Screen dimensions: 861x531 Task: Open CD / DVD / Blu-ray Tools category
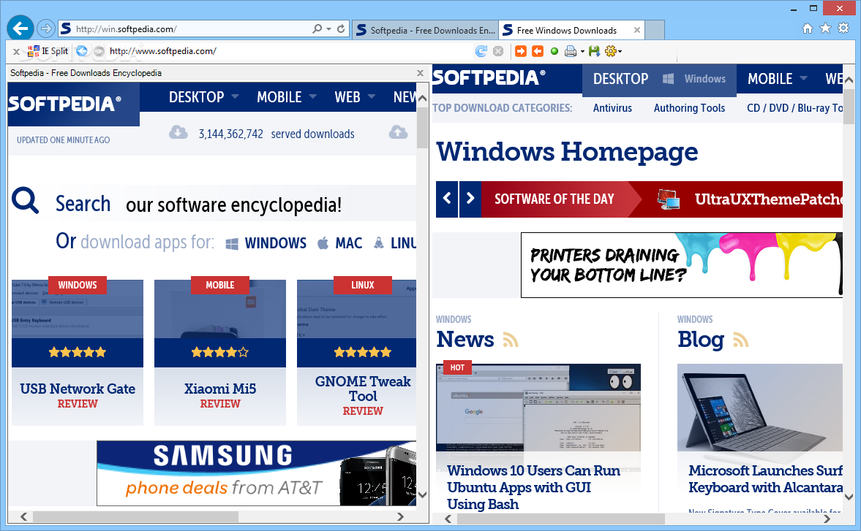pyautogui.click(x=794, y=108)
